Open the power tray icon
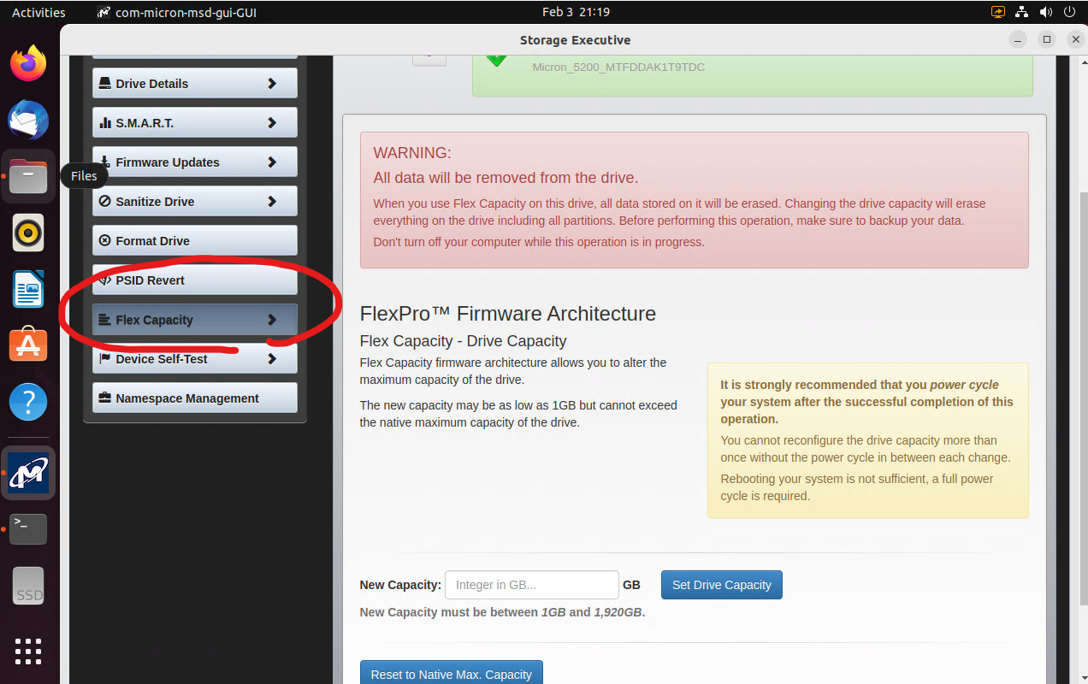The image size is (1088, 684). pos(1069,12)
